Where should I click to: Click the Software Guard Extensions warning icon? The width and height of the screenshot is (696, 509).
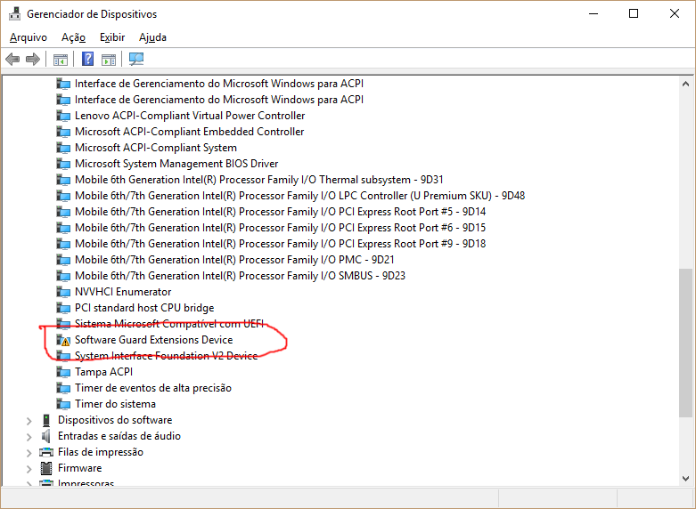click(x=63, y=340)
